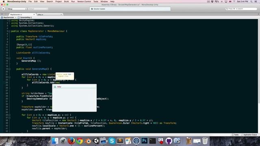This screenshot has height=146, width=260.
Task: Open Photoshop from the Dock
Action: (144, 141)
